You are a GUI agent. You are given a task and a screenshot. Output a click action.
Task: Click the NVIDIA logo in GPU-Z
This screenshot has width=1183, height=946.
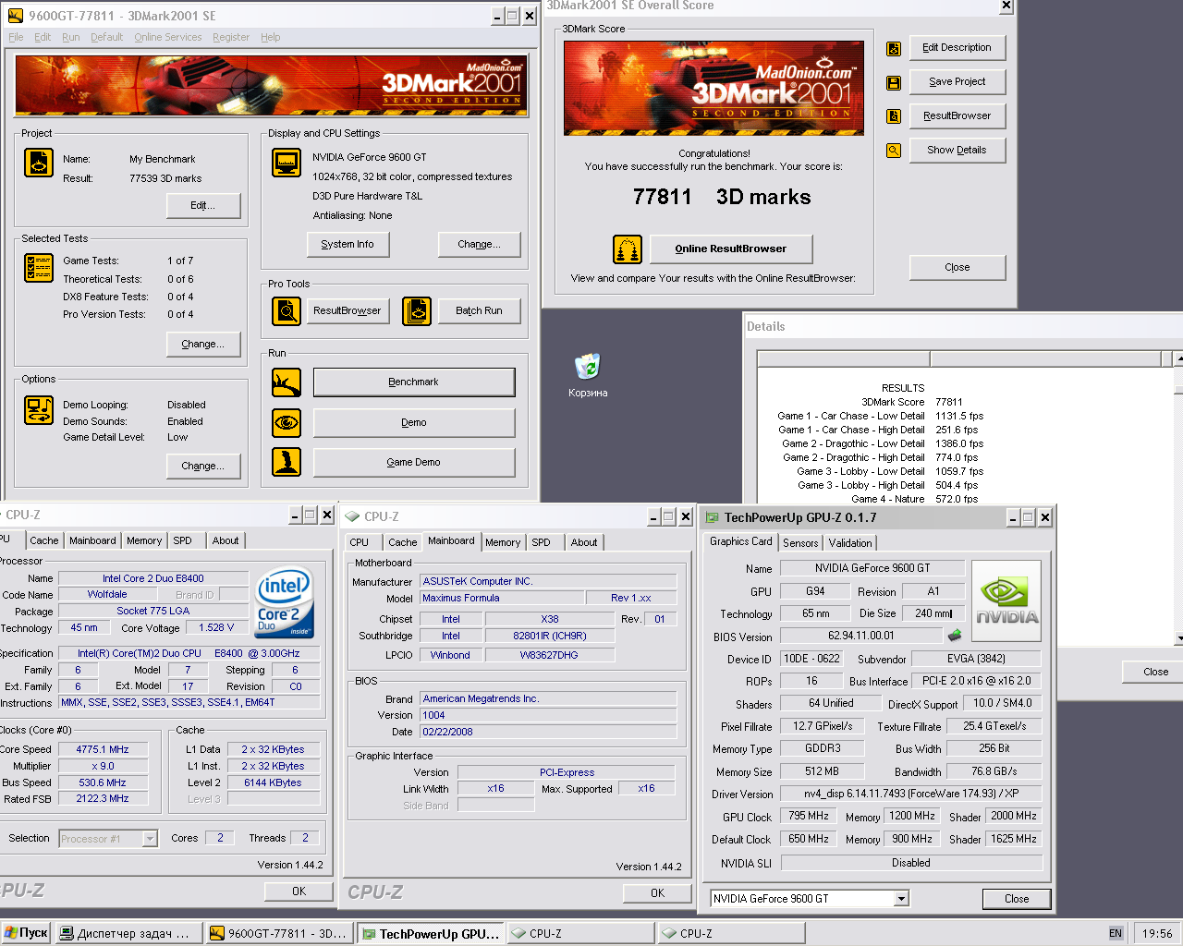[x=1006, y=600]
